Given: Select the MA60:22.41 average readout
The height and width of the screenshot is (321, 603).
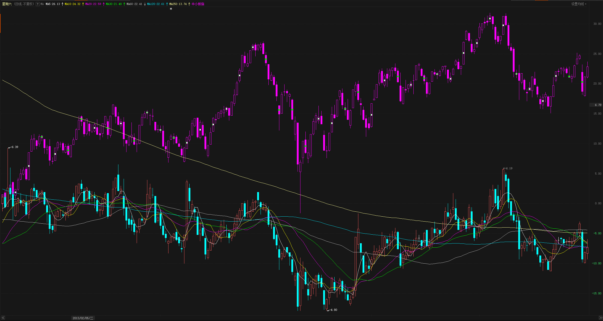Looking at the screenshot, I should (x=134, y=4).
